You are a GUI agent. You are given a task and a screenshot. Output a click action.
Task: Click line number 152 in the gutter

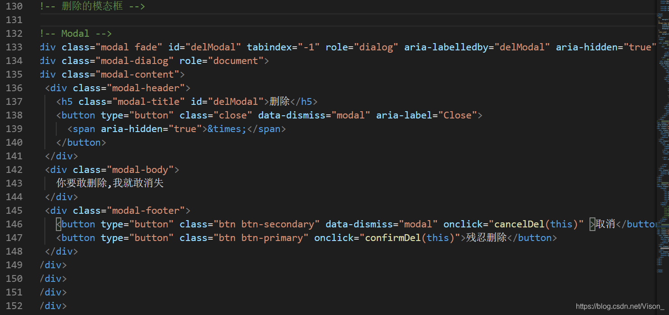(x=14, y=306)
